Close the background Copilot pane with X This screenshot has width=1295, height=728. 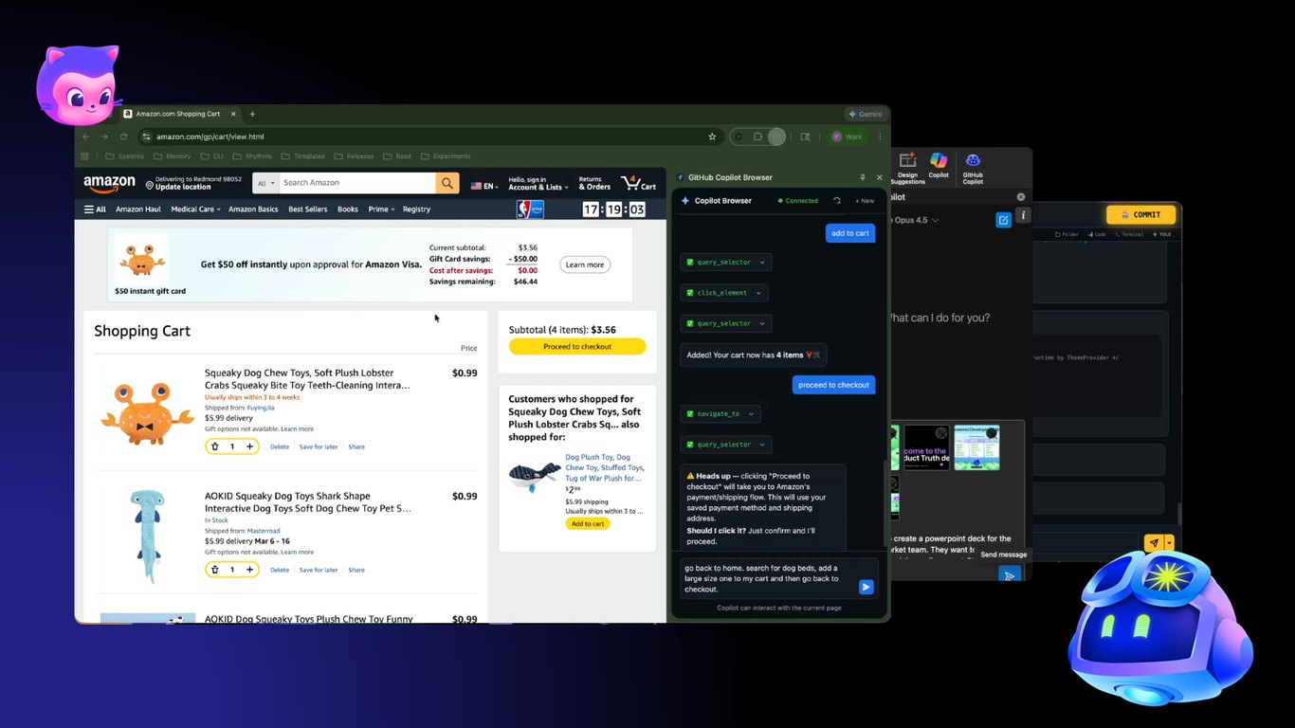(1021, 197)
